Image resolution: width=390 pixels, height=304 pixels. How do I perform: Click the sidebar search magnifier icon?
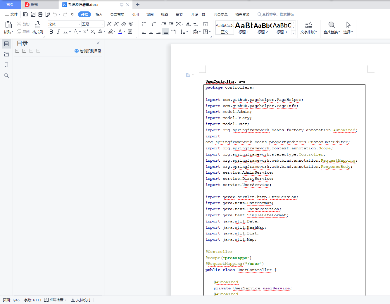[x=6, y=75]
